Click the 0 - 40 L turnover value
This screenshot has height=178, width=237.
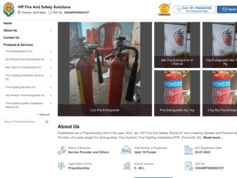tap(139, 168)
